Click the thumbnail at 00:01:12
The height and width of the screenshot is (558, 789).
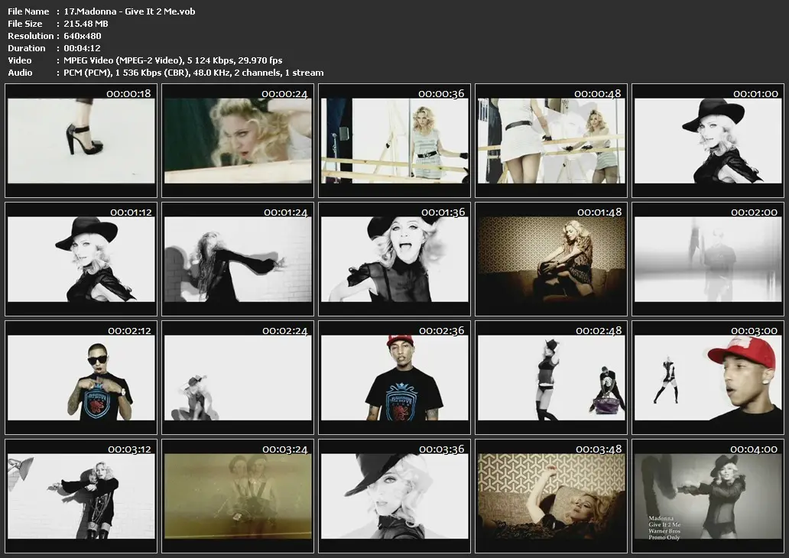[81, 259]
